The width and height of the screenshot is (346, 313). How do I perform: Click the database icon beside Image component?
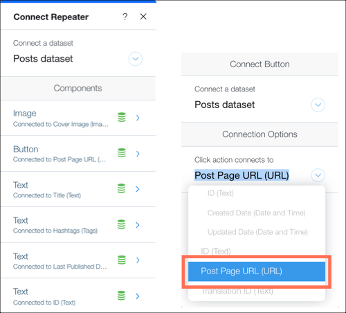[122, 117]
